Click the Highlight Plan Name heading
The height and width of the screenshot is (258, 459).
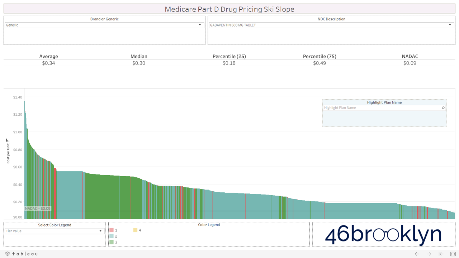pyautogui.click(x=384, y=102)
